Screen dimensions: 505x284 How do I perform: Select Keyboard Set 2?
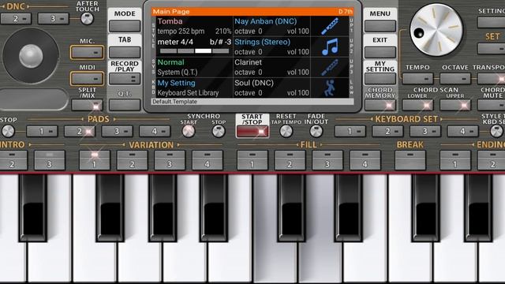387,132
